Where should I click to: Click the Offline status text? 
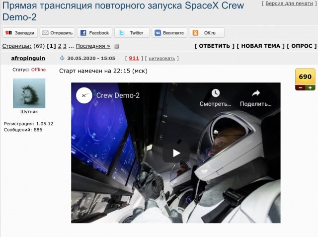(x=38, y=70)
